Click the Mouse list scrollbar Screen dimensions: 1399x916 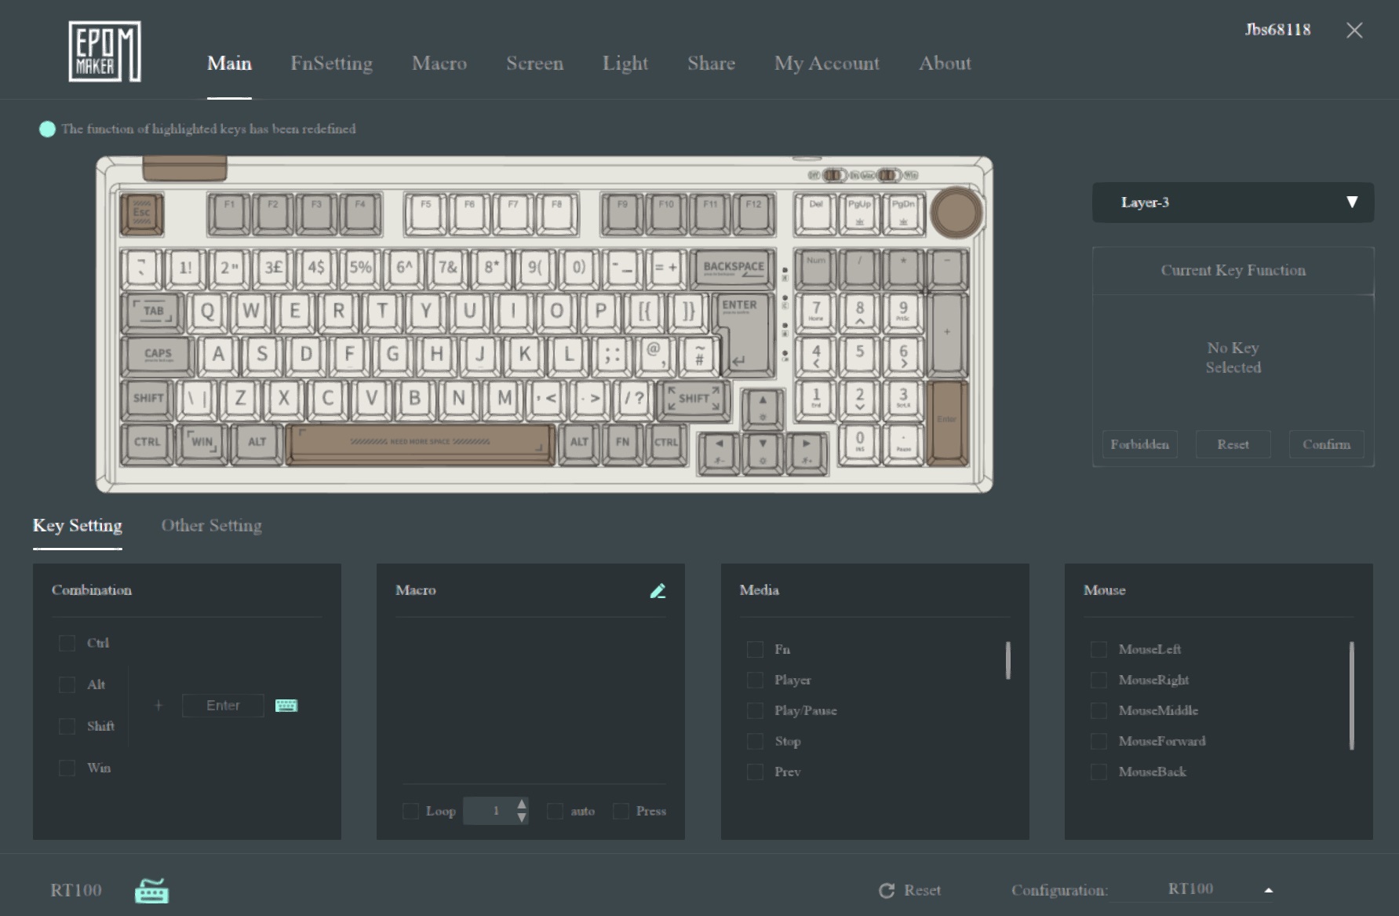click(1351, 695)
